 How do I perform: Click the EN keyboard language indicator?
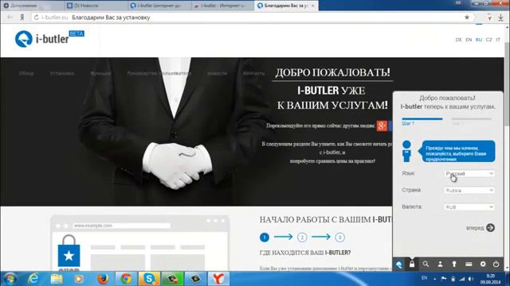coord(424,278)
